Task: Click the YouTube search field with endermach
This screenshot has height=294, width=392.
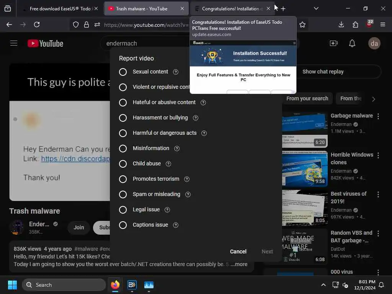Action: point(145,44)
